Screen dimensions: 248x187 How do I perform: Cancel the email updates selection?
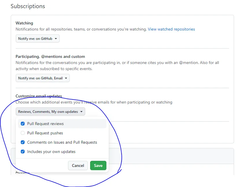(78, 165)
